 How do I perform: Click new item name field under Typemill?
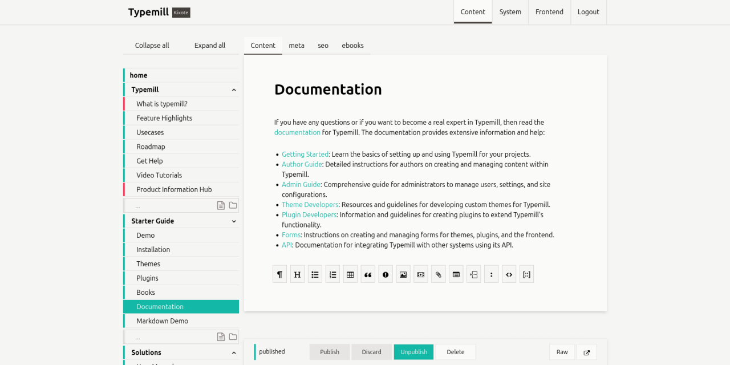click(171, 205)
